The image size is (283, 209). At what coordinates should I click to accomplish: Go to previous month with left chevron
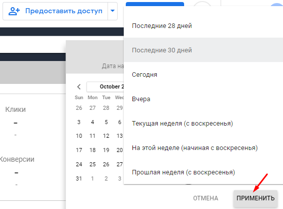click(x=79, y=86)
